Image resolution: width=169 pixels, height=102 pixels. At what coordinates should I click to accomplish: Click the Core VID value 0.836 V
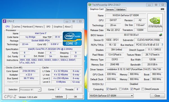click(55, 44)
